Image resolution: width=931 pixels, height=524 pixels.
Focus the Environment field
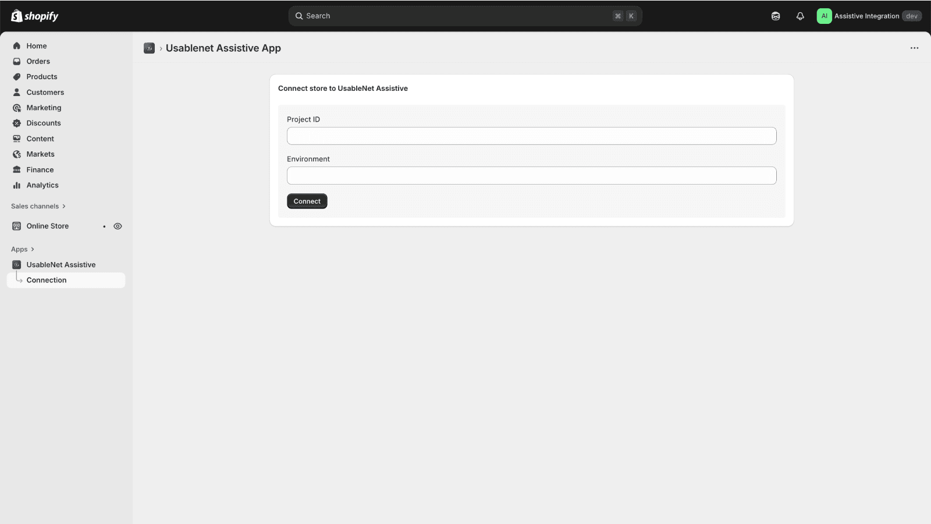click(531, 175)
